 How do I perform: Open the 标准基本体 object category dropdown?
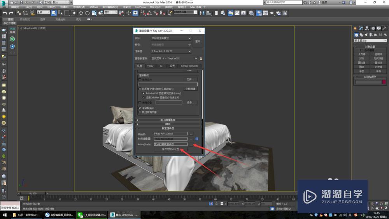[370, 40]
